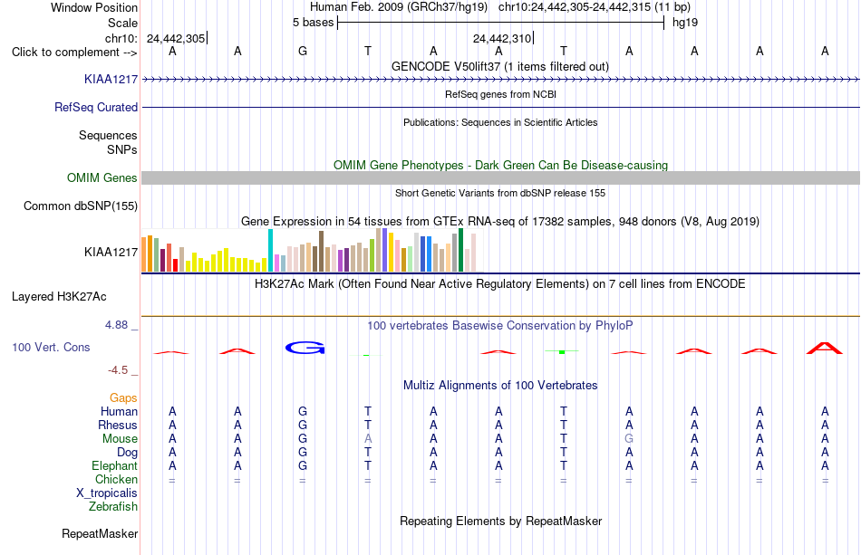861x555 pixels.
Task: Click the KIAA1217 GENCODE track label
Action: click(111, 80)
